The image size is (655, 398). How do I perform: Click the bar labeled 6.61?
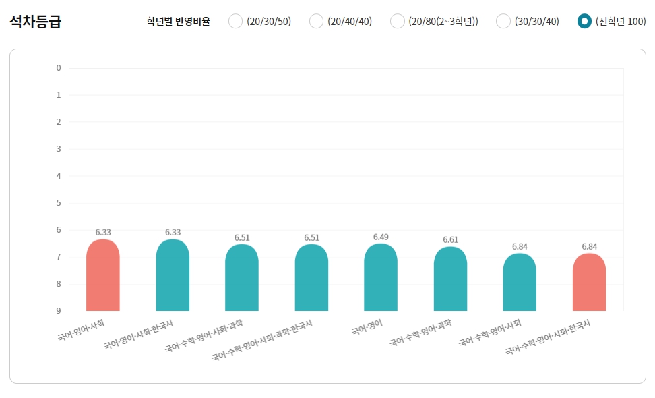[450, 279]
